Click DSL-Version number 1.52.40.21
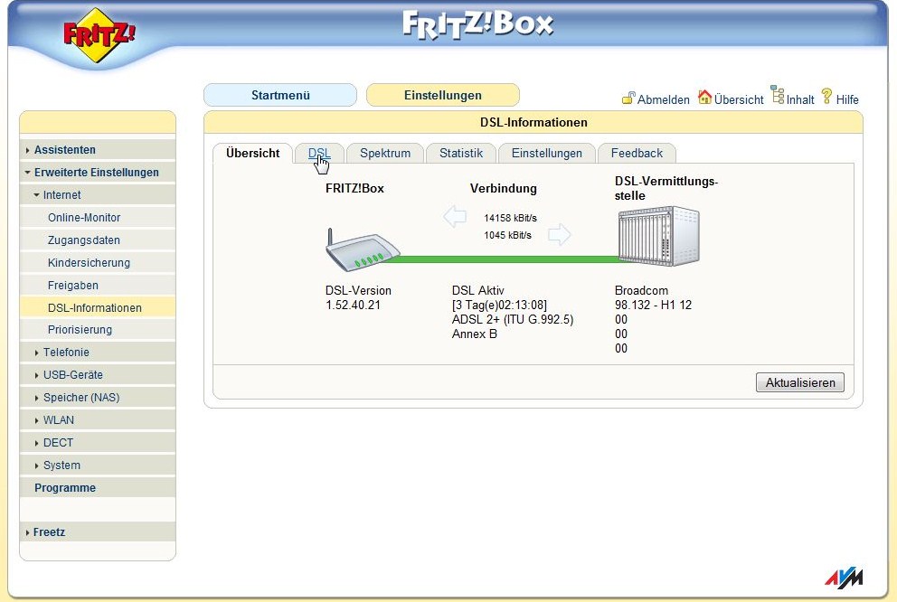 click(x=353, y=306)
